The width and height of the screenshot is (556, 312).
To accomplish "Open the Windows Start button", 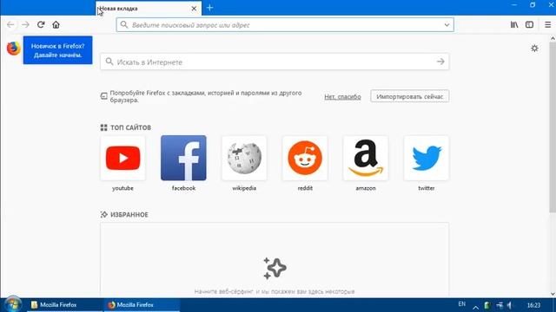I will tap(13, 304).
